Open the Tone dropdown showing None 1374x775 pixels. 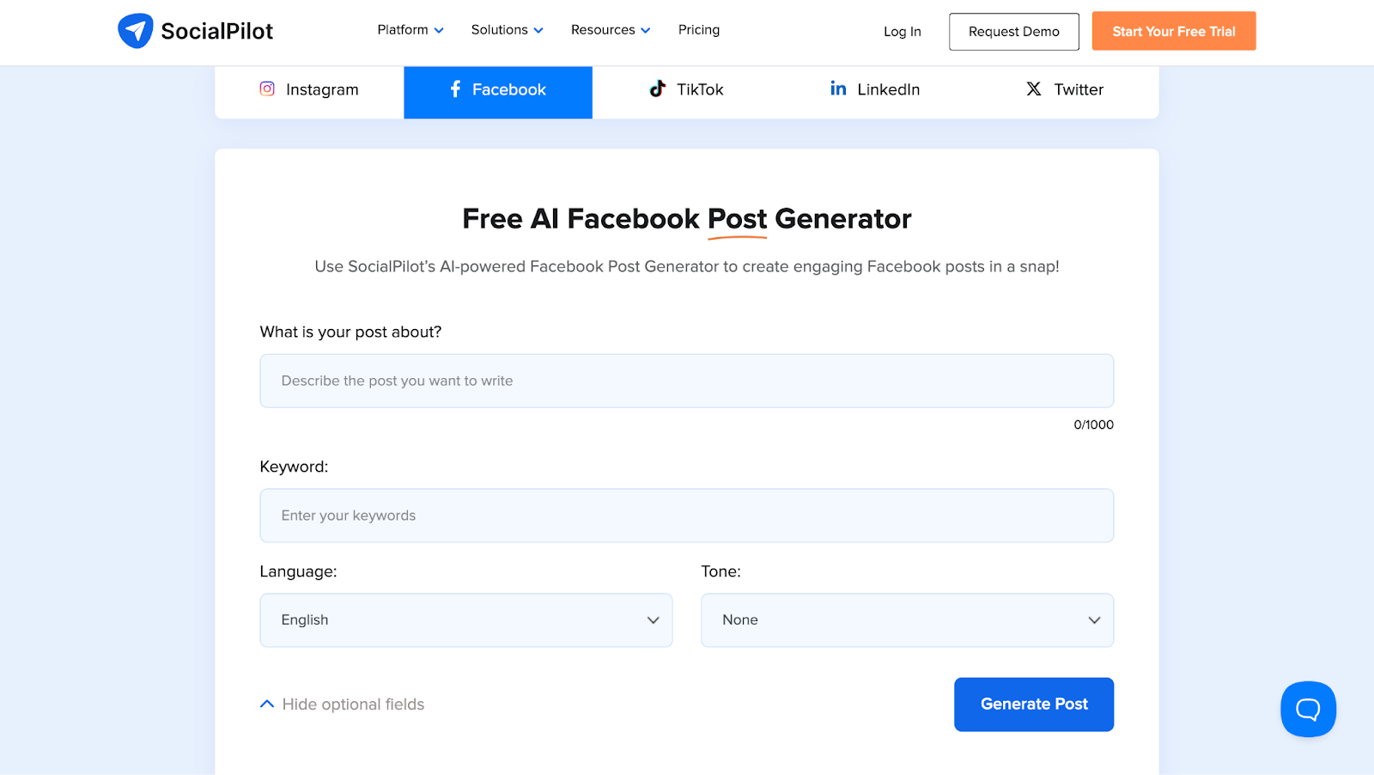pos(907,620)
